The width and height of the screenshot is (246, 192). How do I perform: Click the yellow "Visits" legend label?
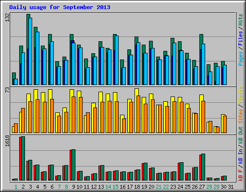240,95
